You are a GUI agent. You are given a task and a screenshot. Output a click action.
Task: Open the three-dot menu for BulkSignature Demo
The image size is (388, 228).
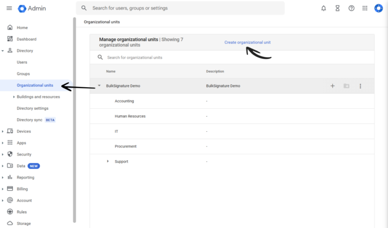point(360,86)
